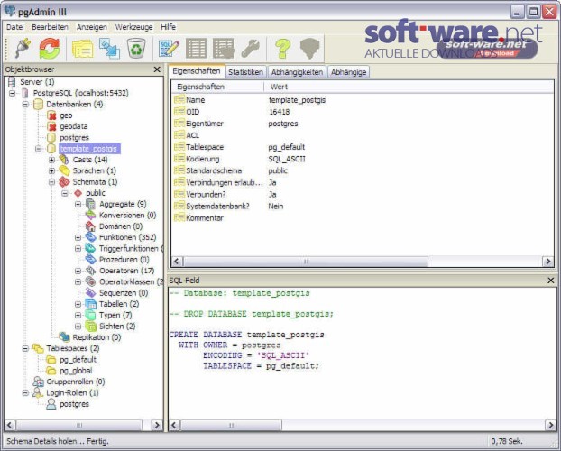Select the Eigenschaften tab
Viewport: 561px width, 451px height.
coord(197,71)
